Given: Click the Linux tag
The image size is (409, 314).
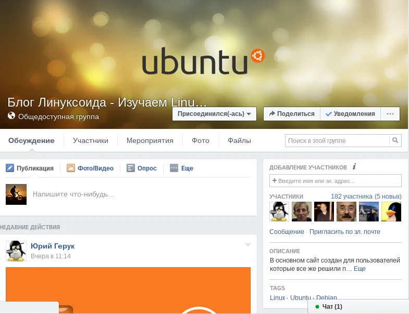Looking at the screenshot, I should [277, 297].
